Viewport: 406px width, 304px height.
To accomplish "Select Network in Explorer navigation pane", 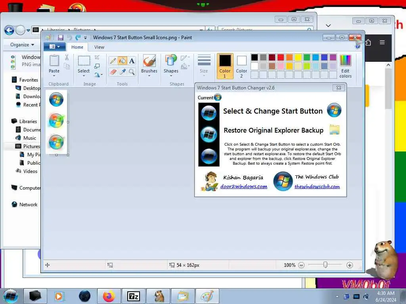I will 24,205.
